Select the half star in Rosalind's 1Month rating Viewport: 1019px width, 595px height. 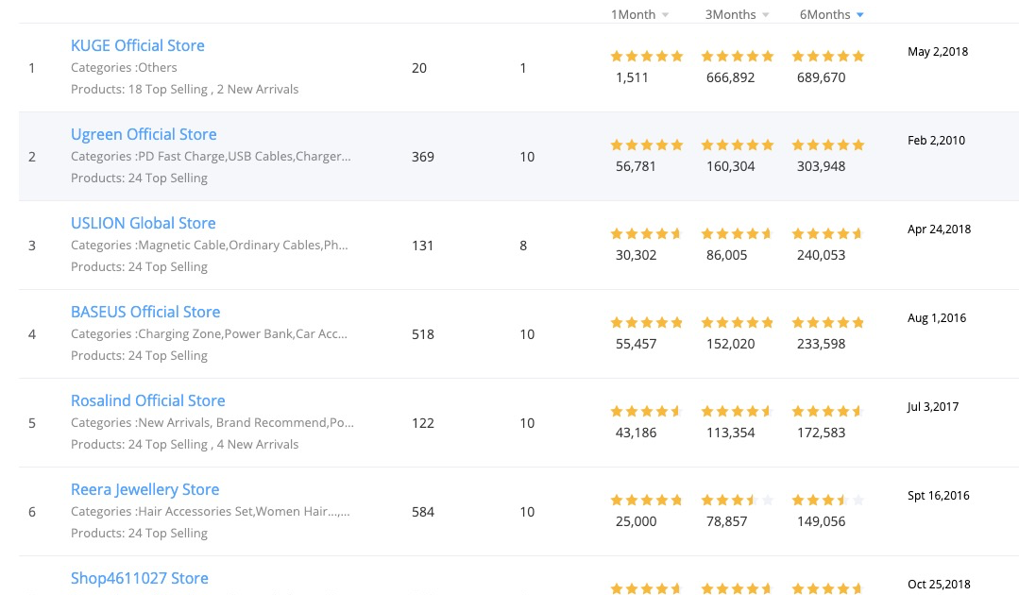(x=676, y=411)
